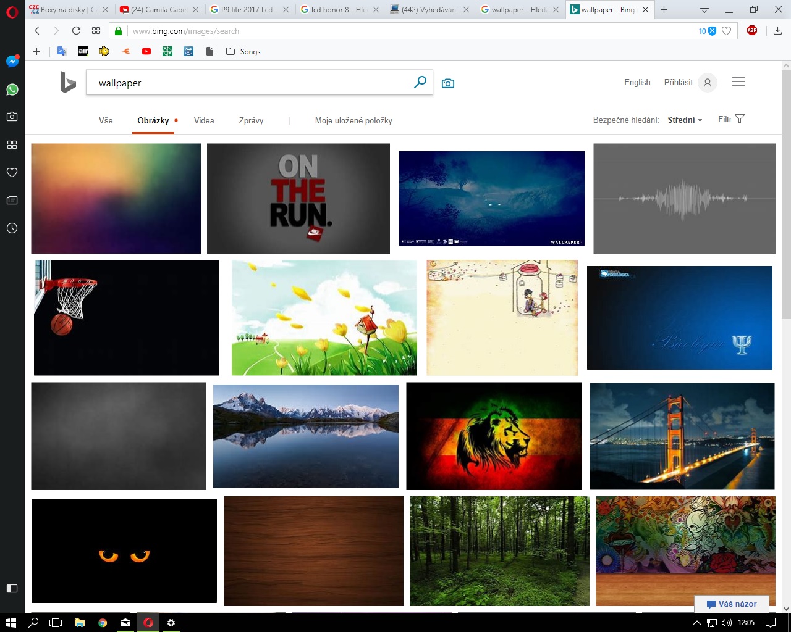Screen dimensions: 791x632
Task: Sign in via Přihlásit link
Action: (x=679, y=82)
